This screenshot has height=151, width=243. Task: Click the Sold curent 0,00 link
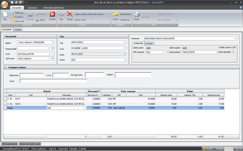pyautogui.click(x=148, y=48)
